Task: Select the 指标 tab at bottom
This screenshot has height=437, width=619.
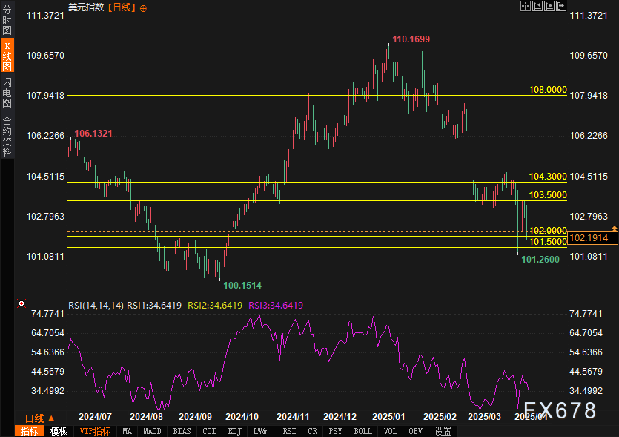Action: [29, 431]
